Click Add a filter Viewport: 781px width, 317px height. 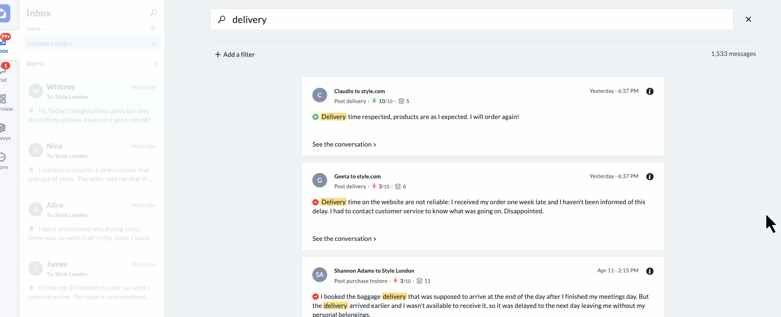click(235, 55)
